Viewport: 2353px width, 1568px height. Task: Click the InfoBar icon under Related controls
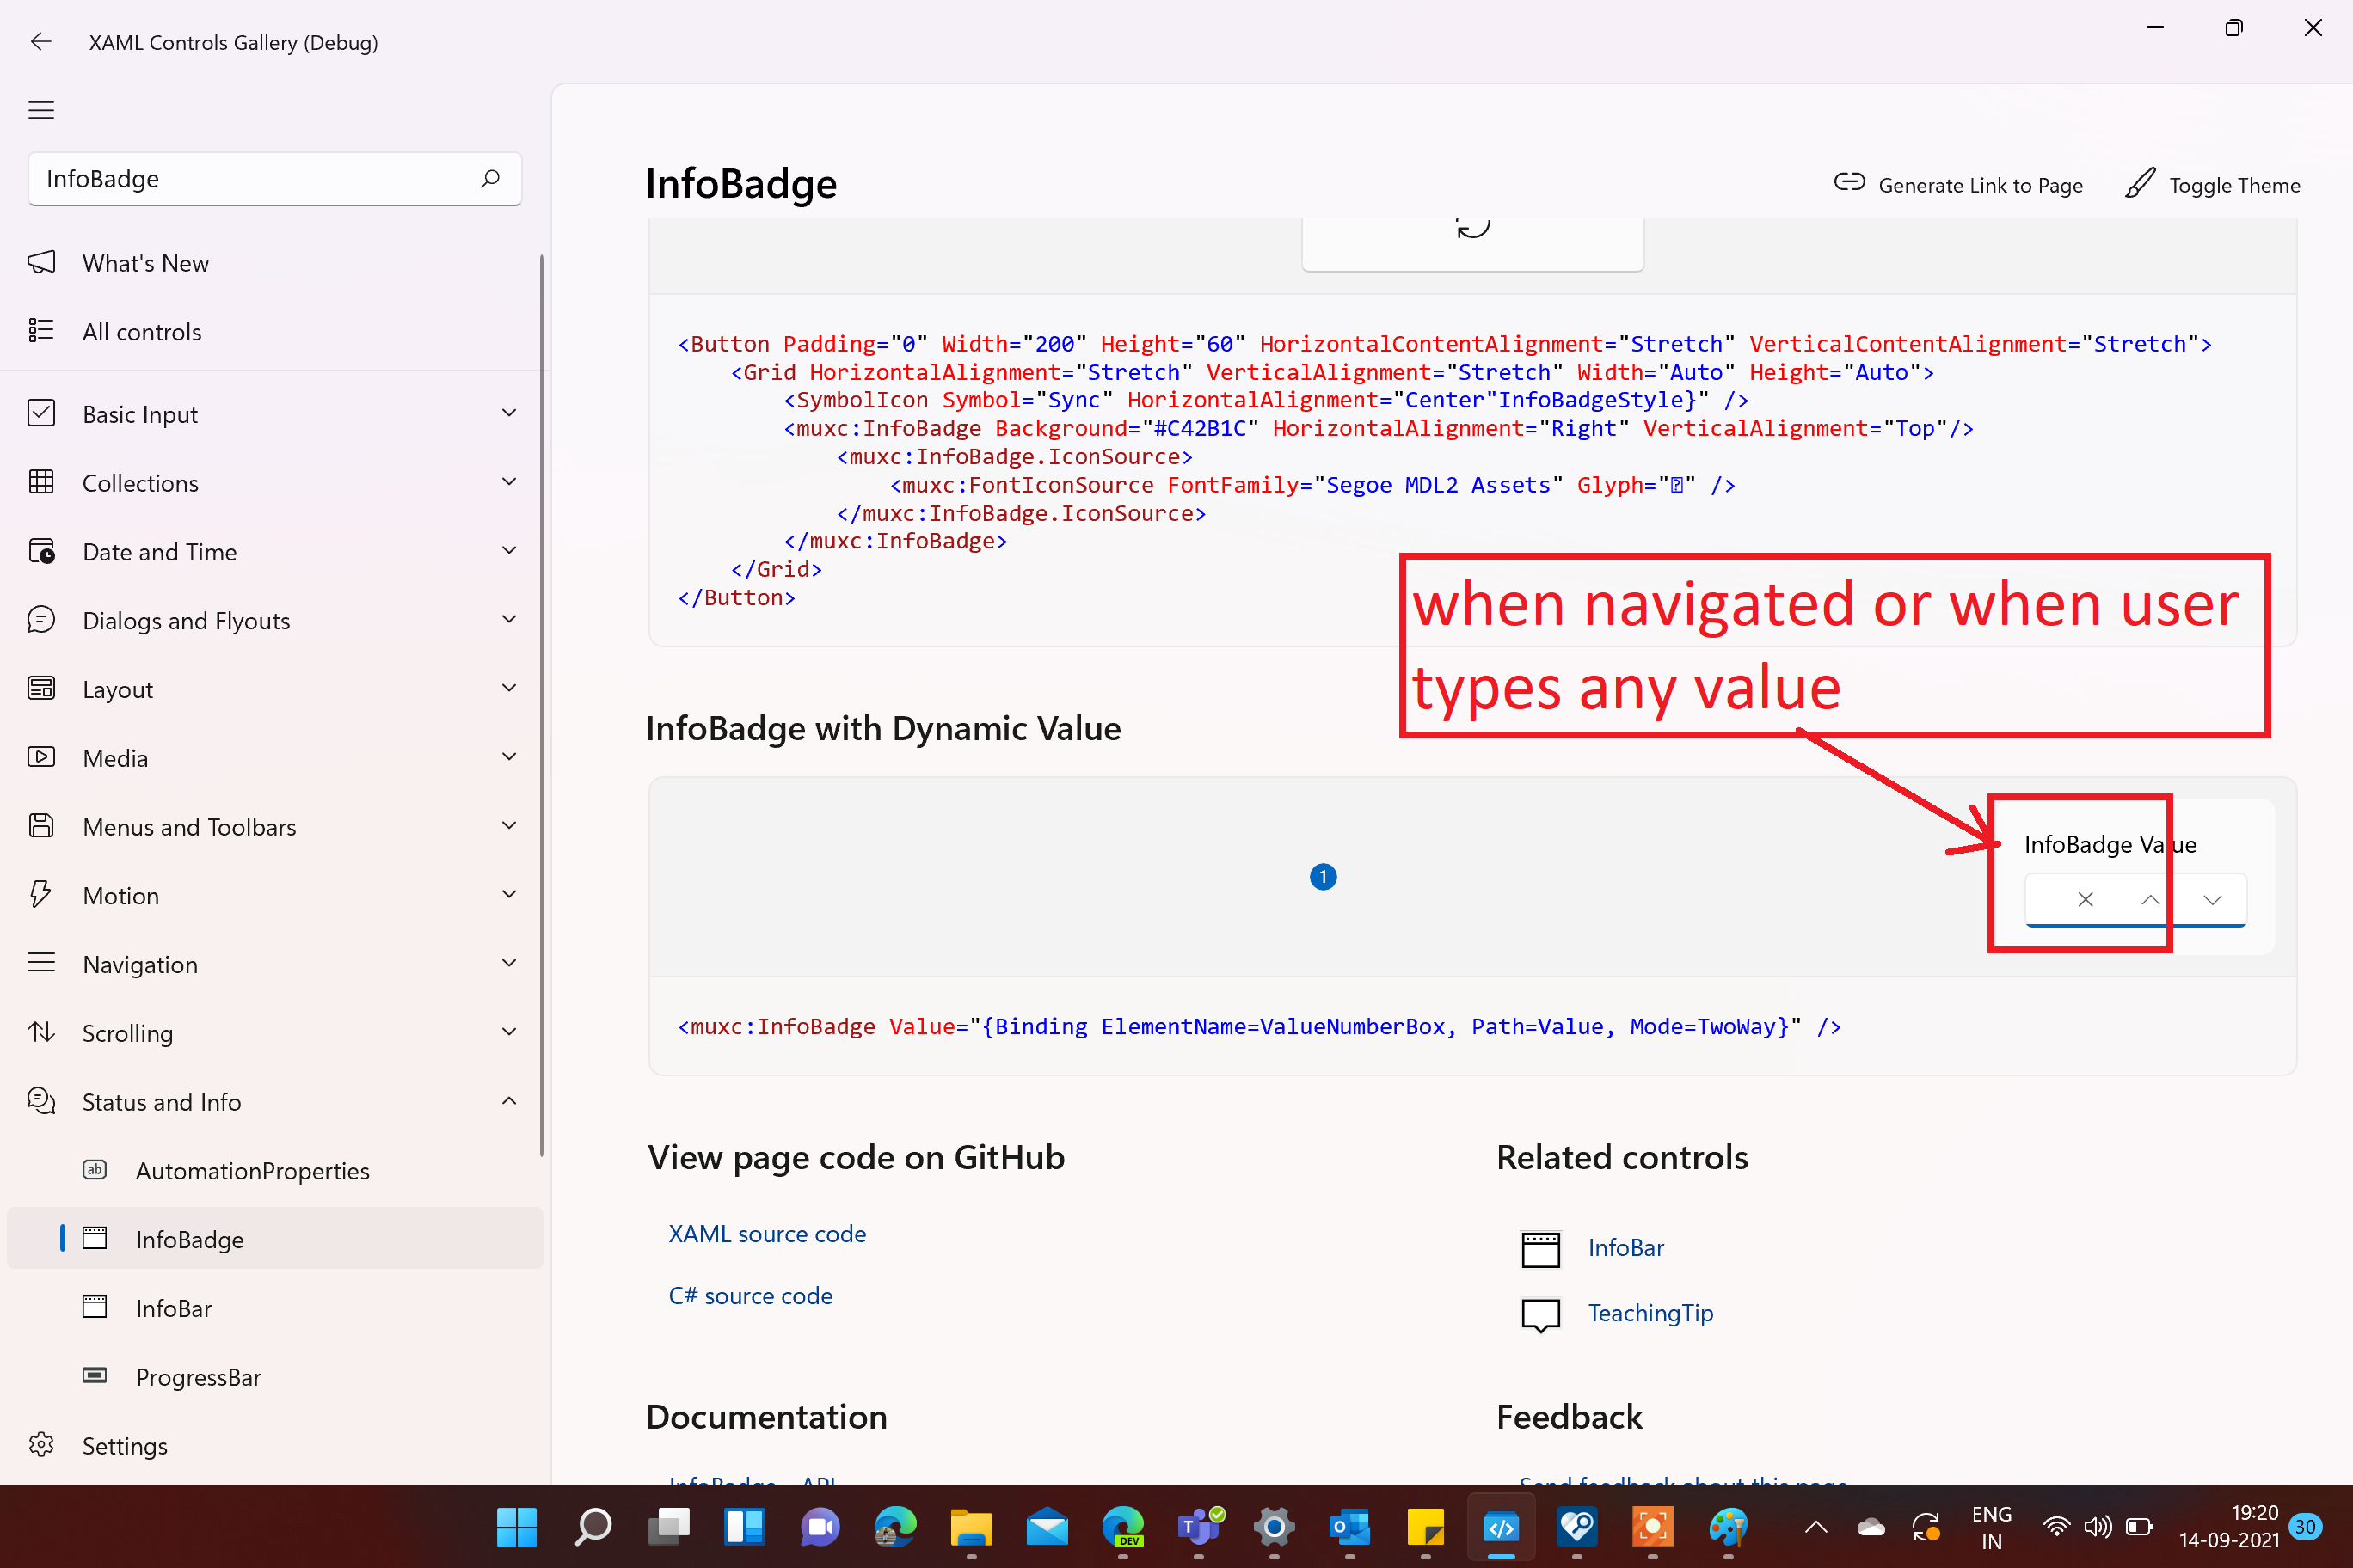click(x=1540, y=1247)
